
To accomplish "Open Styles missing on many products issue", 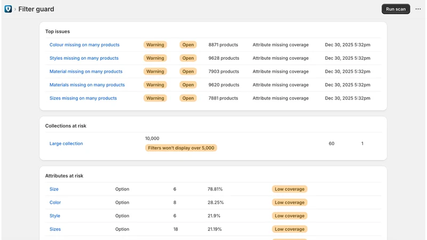I will tap(84, 58).
